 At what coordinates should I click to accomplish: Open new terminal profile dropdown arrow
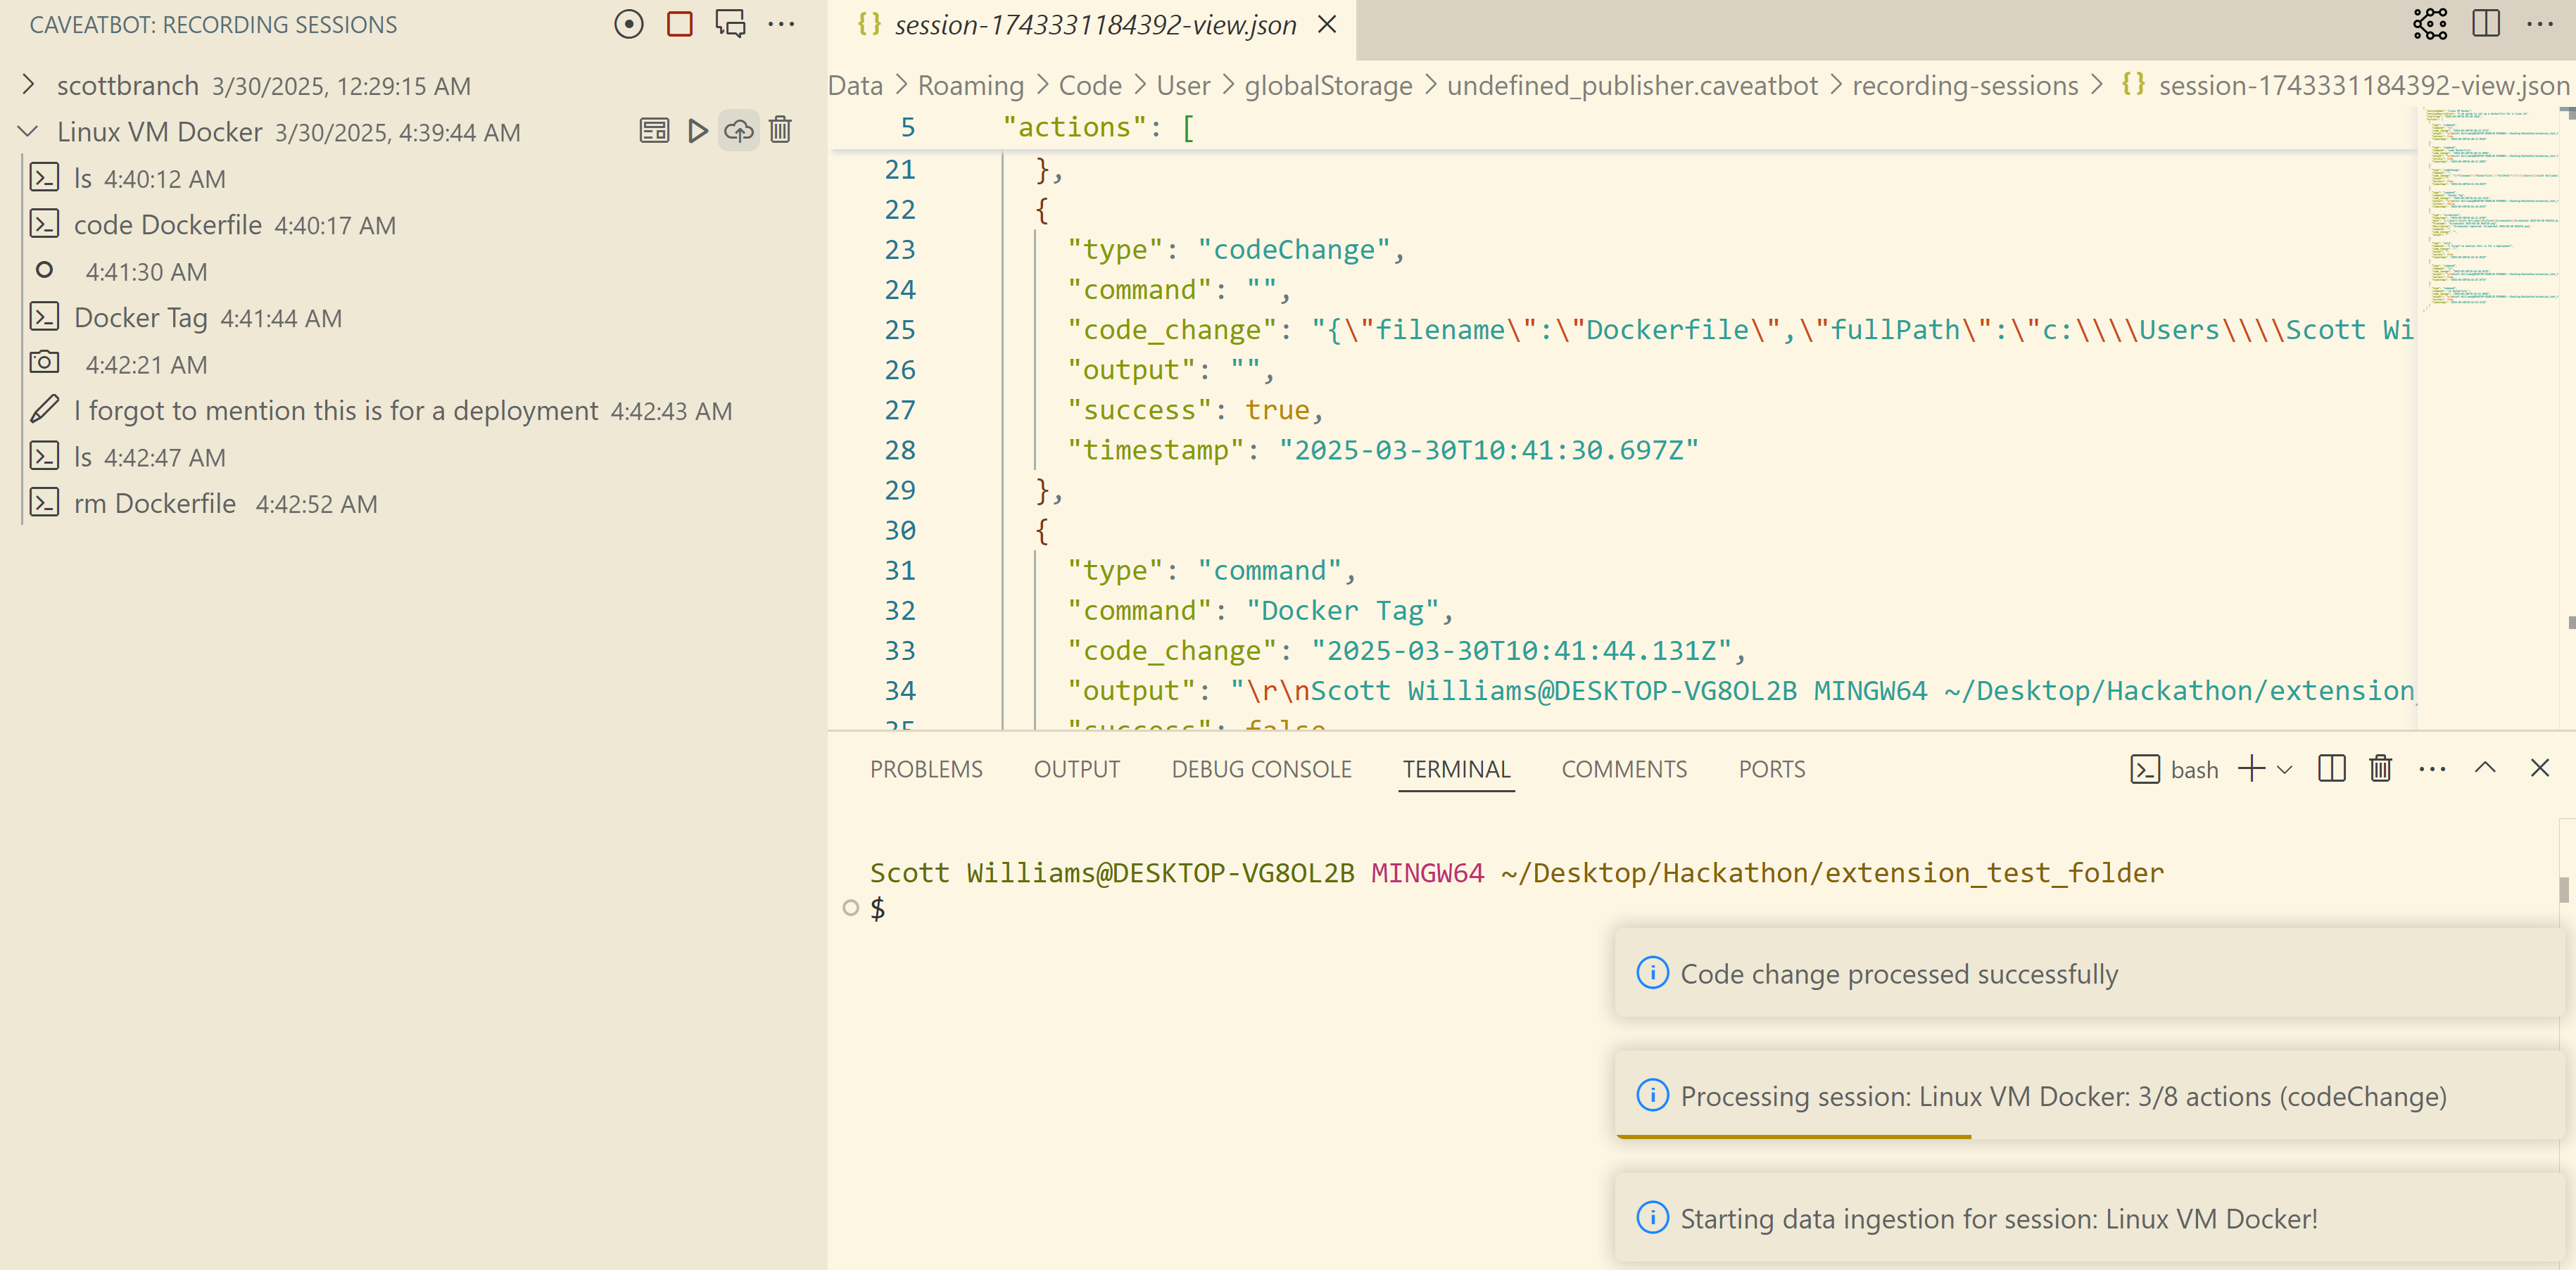[2284, 769]
